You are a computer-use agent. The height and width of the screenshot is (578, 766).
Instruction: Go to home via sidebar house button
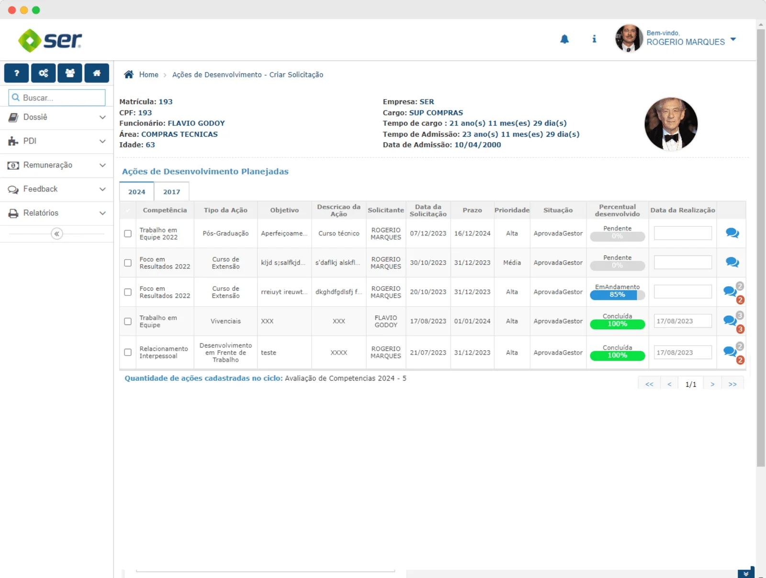(x=97, y=73)
